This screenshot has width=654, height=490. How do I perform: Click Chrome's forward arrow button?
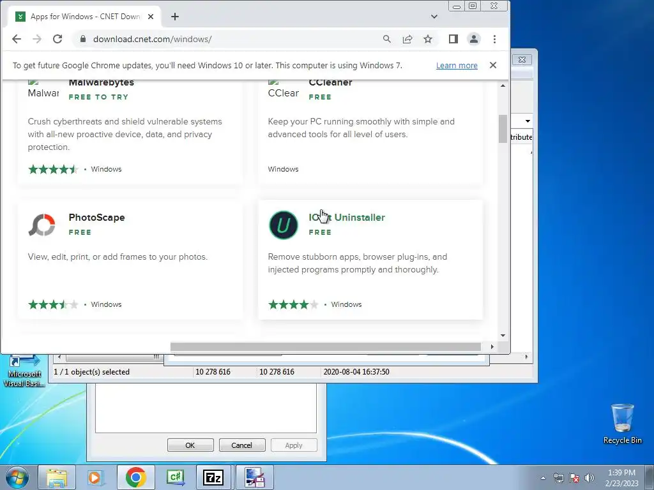(37, 39)
